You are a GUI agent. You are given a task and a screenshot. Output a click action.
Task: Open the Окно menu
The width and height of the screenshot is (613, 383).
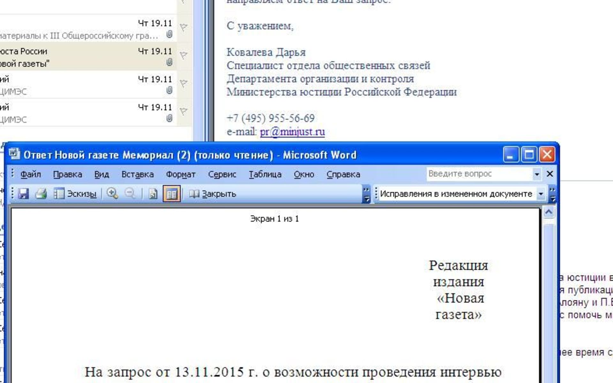click(x=304, y=174)
